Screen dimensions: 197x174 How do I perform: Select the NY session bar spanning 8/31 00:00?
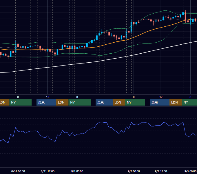coord(21,102)
